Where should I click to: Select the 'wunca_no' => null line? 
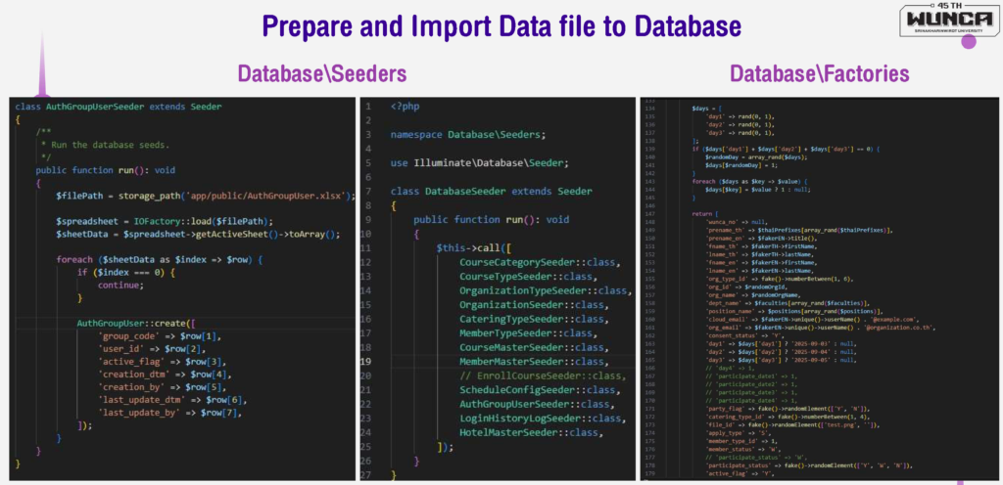pos(737,221)
